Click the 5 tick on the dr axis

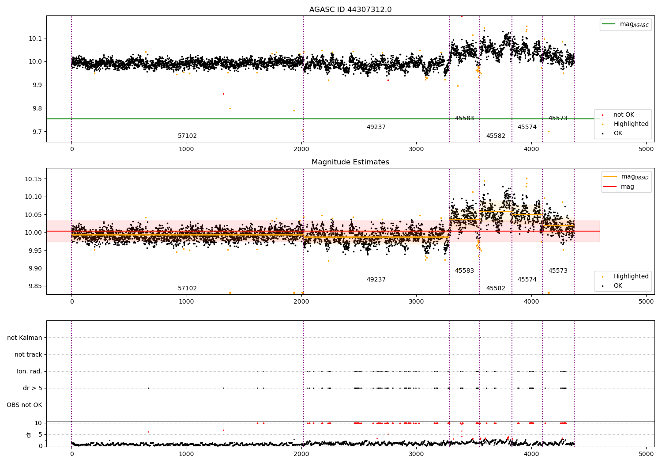[x=40, y=434]
